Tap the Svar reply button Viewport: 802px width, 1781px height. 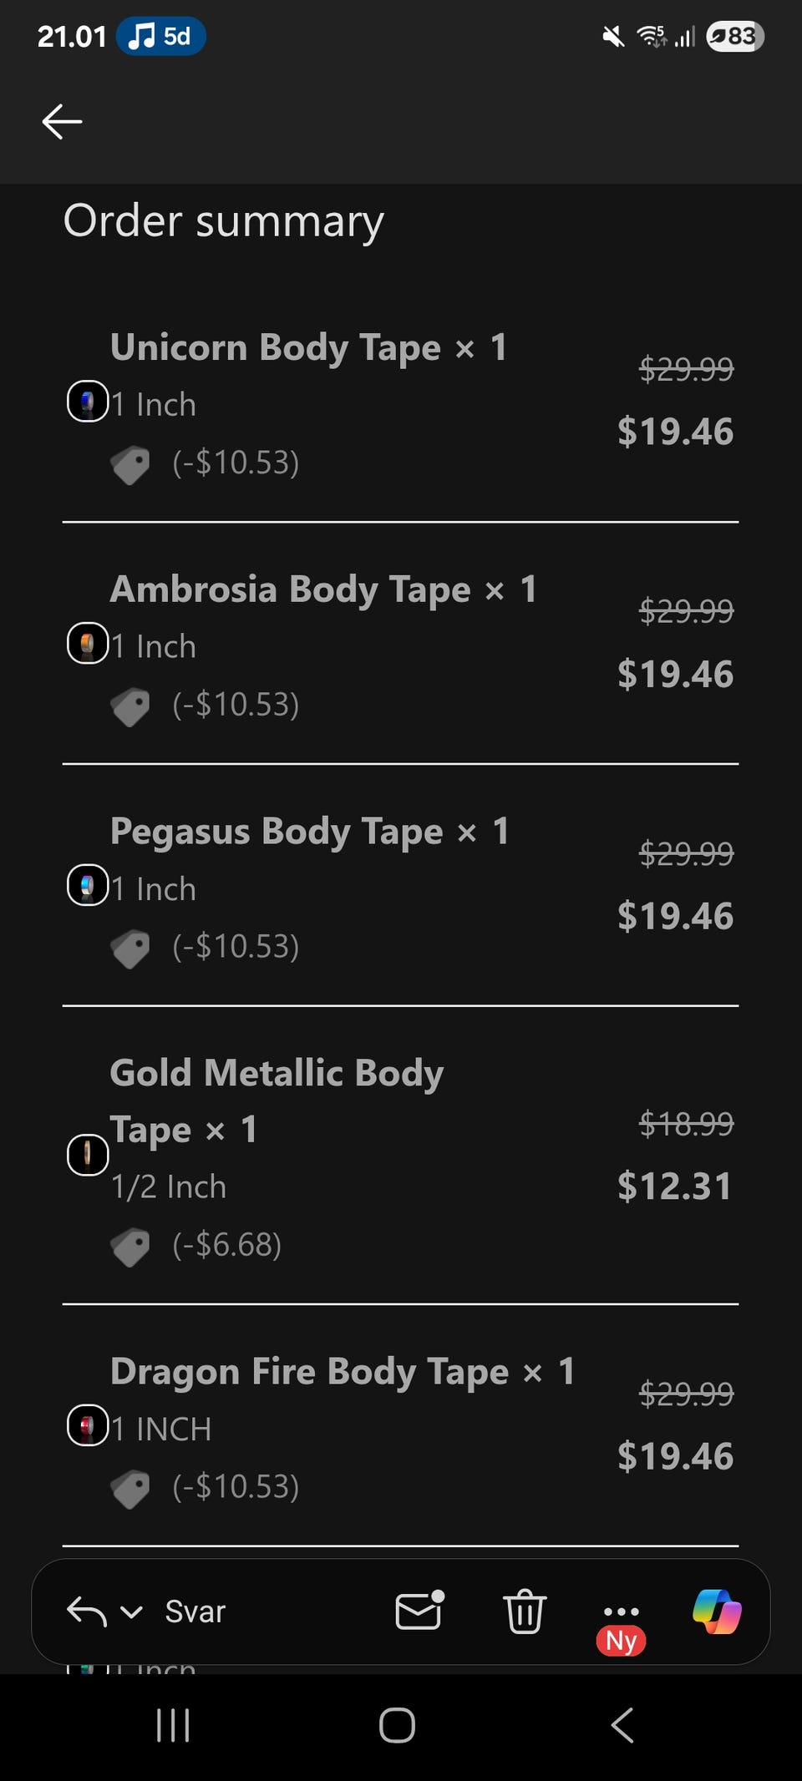(x=195, y=1612)
